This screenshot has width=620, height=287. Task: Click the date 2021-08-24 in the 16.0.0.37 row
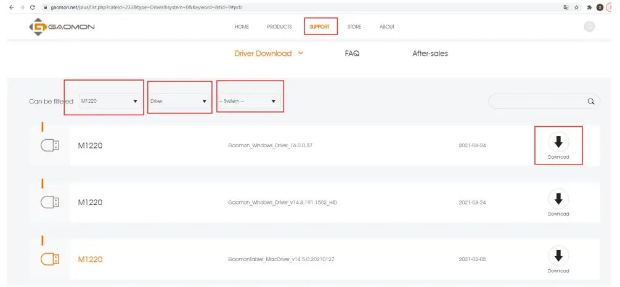click(x=472, y=145)
